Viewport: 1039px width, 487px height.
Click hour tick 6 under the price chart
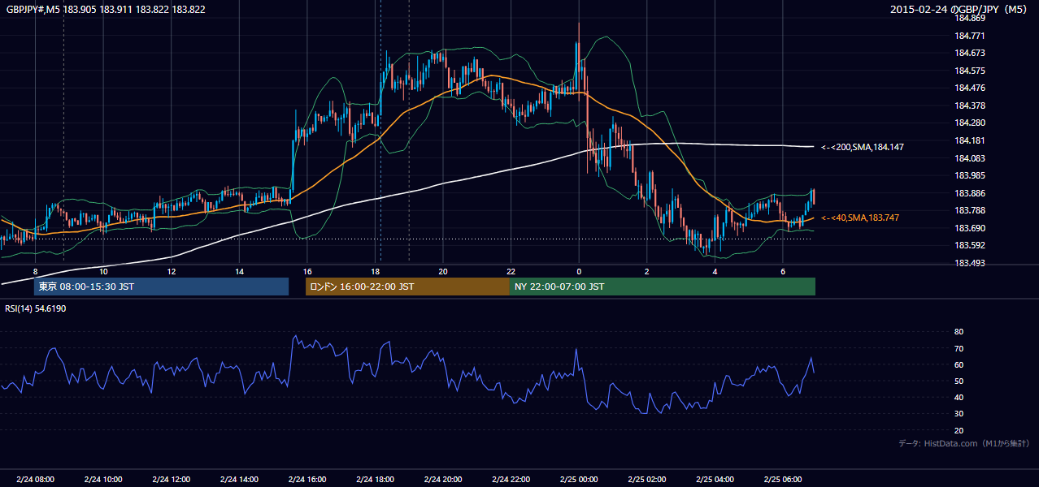click(x=782, y=271)
